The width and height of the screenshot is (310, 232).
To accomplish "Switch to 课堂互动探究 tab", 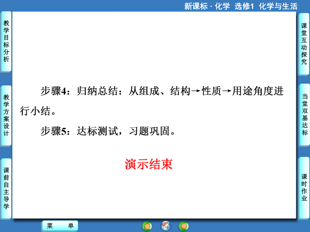I will point(304,44).
